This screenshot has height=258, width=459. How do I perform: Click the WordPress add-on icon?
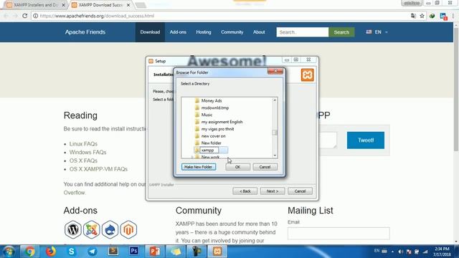[73, 229]
